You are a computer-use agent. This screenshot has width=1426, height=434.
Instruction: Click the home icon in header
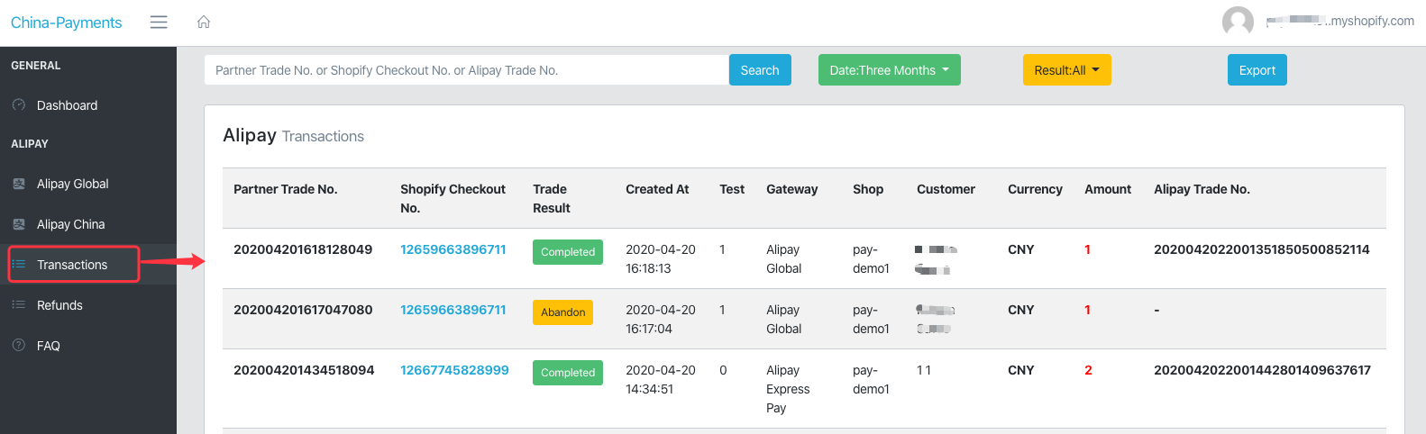(x=204, y=22)
